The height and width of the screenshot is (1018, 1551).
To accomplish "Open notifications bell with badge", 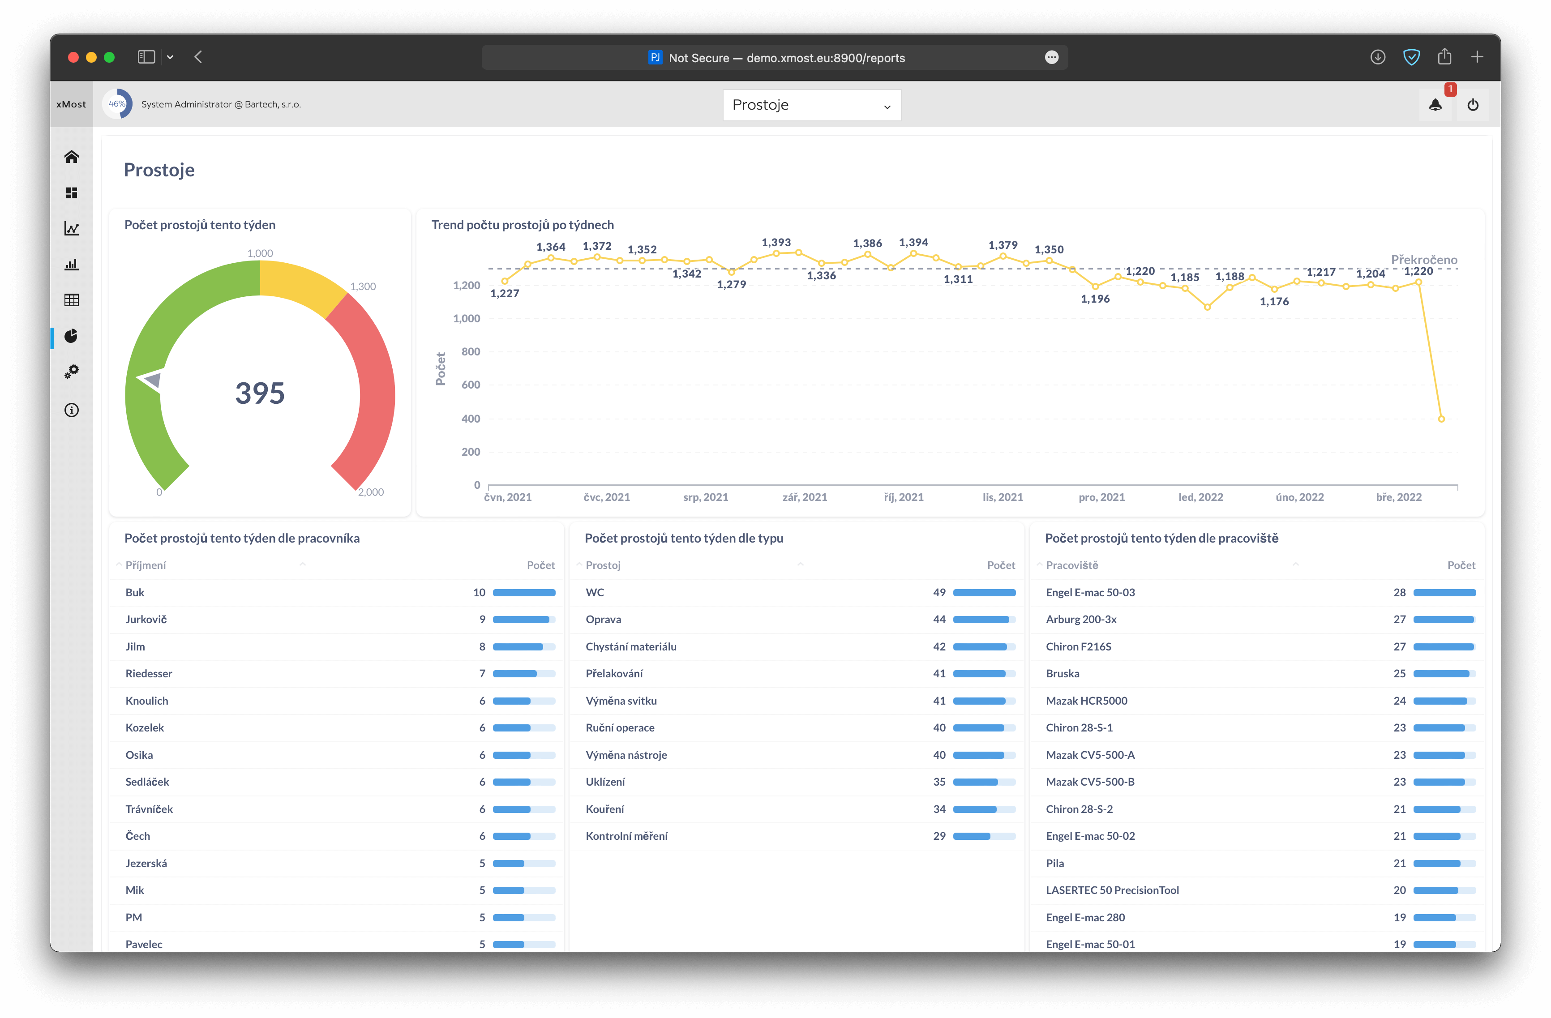I will pos(1435,105).
